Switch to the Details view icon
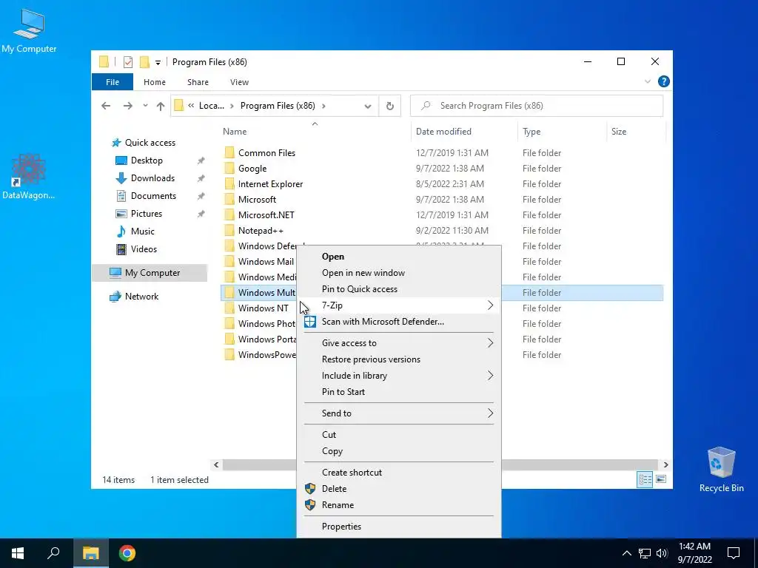This screenshot has height=568, width=758. tap(645, 479)
